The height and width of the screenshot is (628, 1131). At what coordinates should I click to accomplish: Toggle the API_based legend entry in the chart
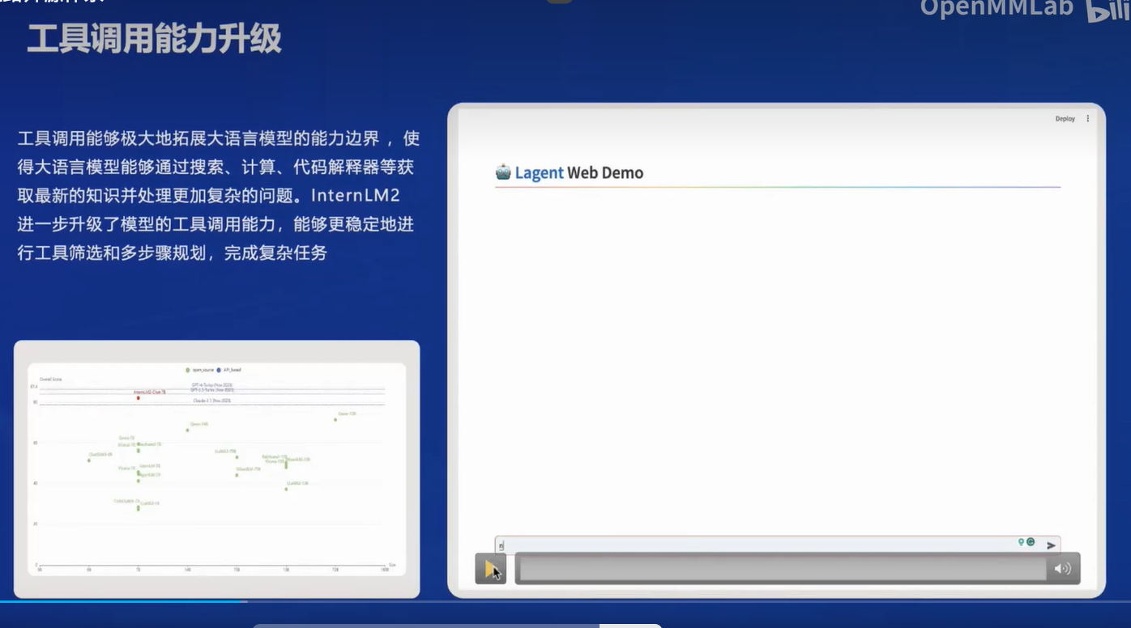click(x=229, y=370)
